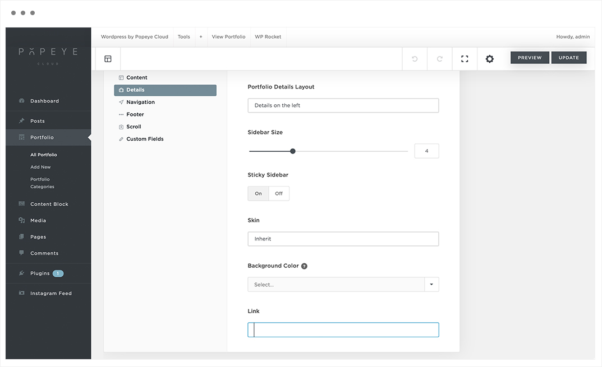Open the Skin Inherit dropdown
This screenshot has width=602, height=367.
point(343,239)
